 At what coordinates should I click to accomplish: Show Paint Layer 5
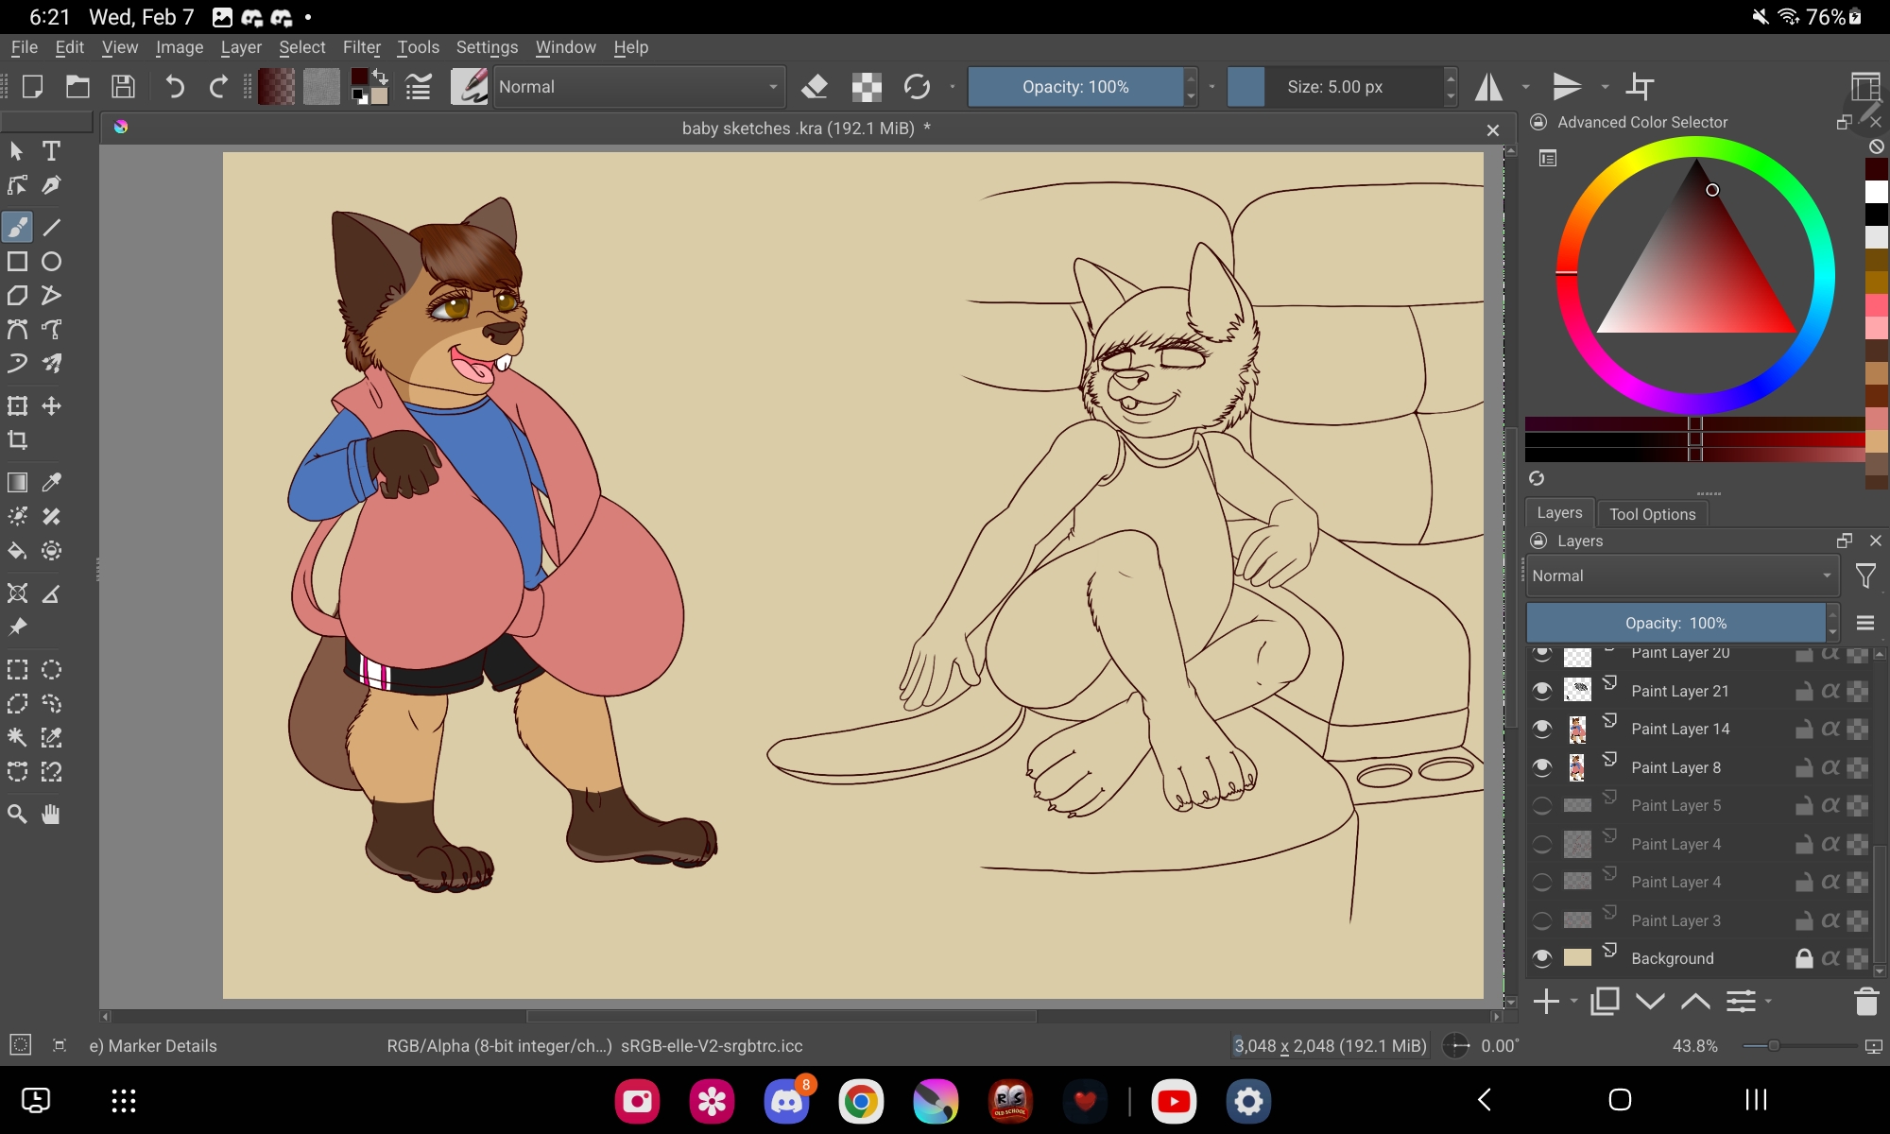[1542, 806]
